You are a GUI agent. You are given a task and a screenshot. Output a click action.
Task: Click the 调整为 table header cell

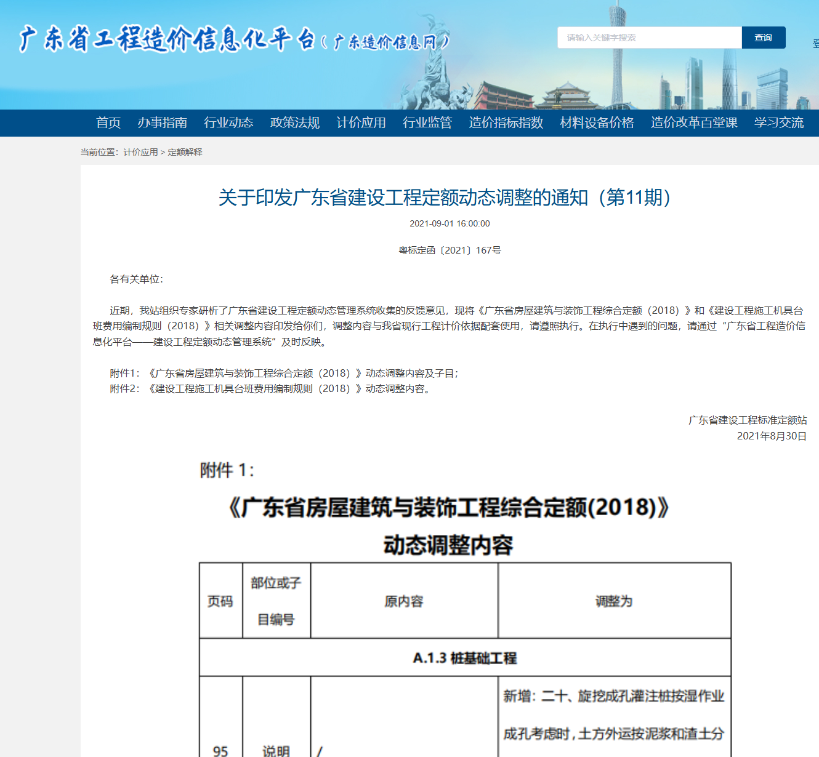[x=614, y=601]
